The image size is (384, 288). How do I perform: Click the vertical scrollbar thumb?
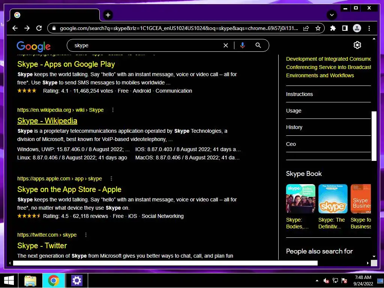pyautogui.click(x=374, y=136)
